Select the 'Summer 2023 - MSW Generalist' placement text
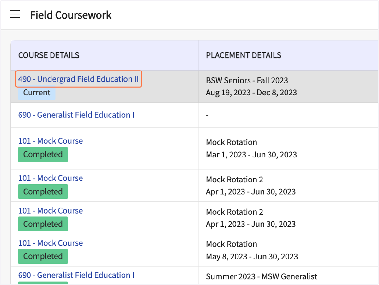 click(x=262, y=276)
